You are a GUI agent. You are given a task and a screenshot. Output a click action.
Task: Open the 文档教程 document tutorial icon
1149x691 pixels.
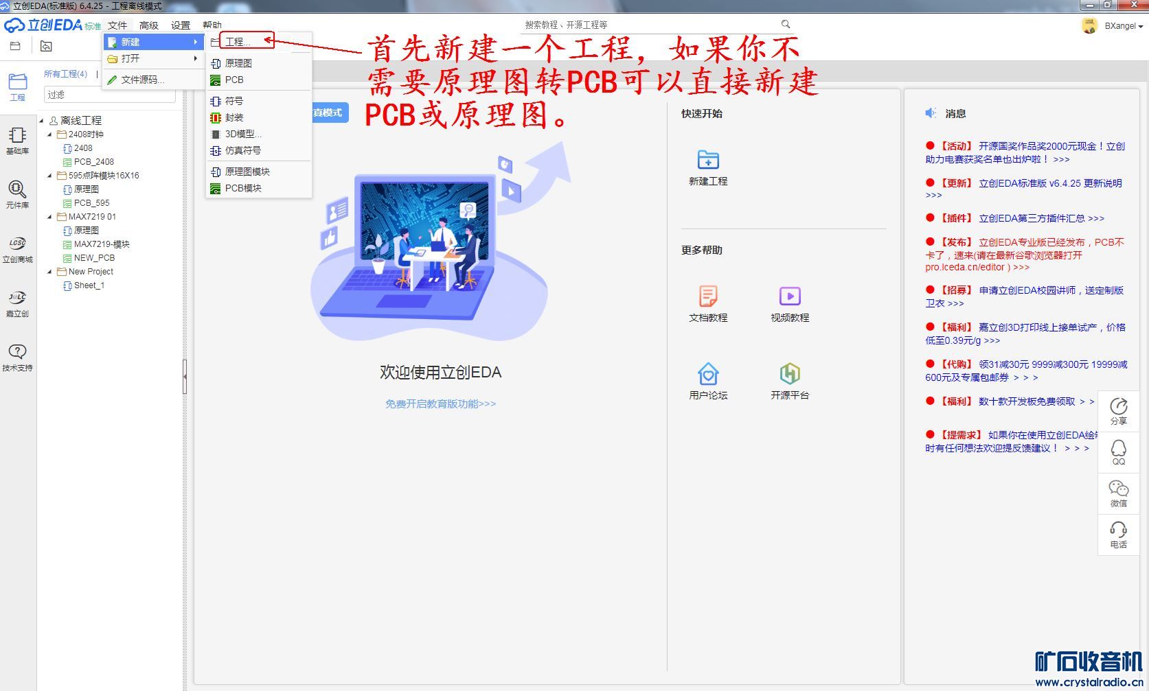pos(708,304)
